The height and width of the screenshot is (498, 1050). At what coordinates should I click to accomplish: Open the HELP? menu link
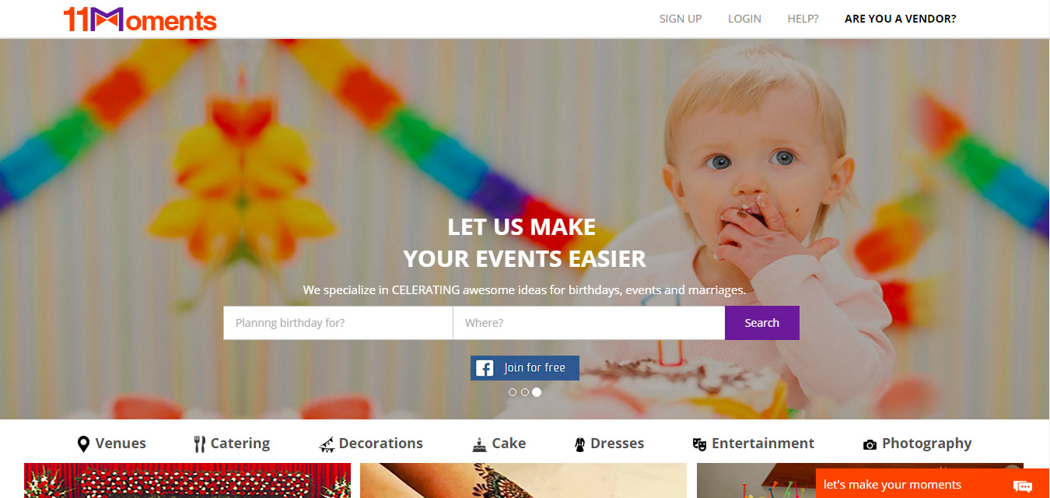tap(803, 19)
